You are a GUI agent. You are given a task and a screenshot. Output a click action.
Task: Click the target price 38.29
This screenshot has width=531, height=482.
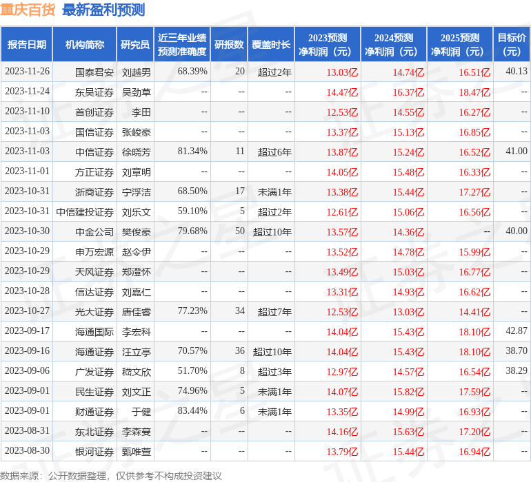pos(517,370)
